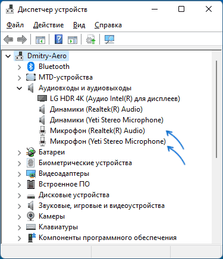Click the keyboard icon of Клавиатуры
This screenshot has width=223, height=259.
pos(31,227)
